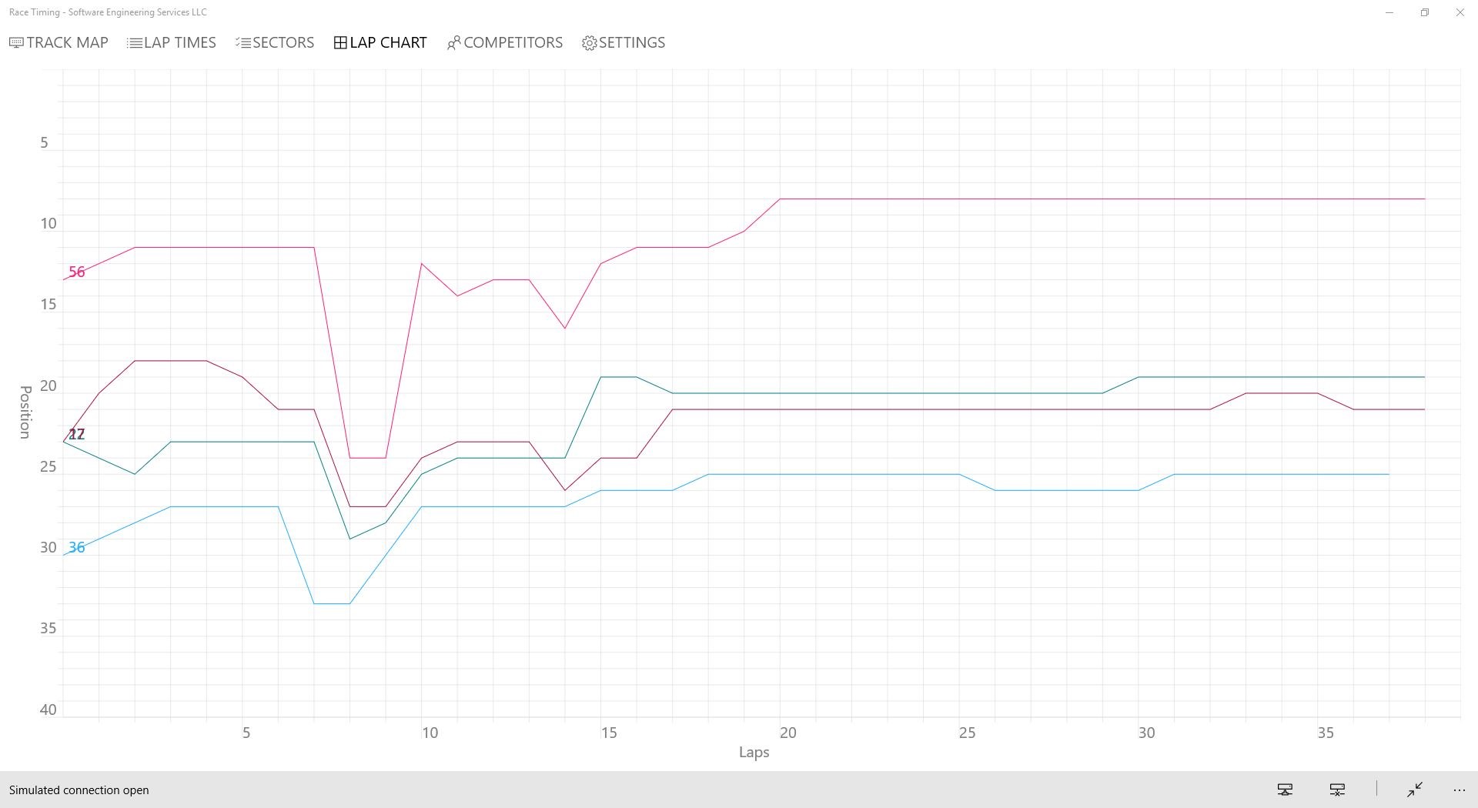The width and height of the screenshot is (1478, 808).
Task: Click the connect to server icon
Action: [x=1285, y=790]
